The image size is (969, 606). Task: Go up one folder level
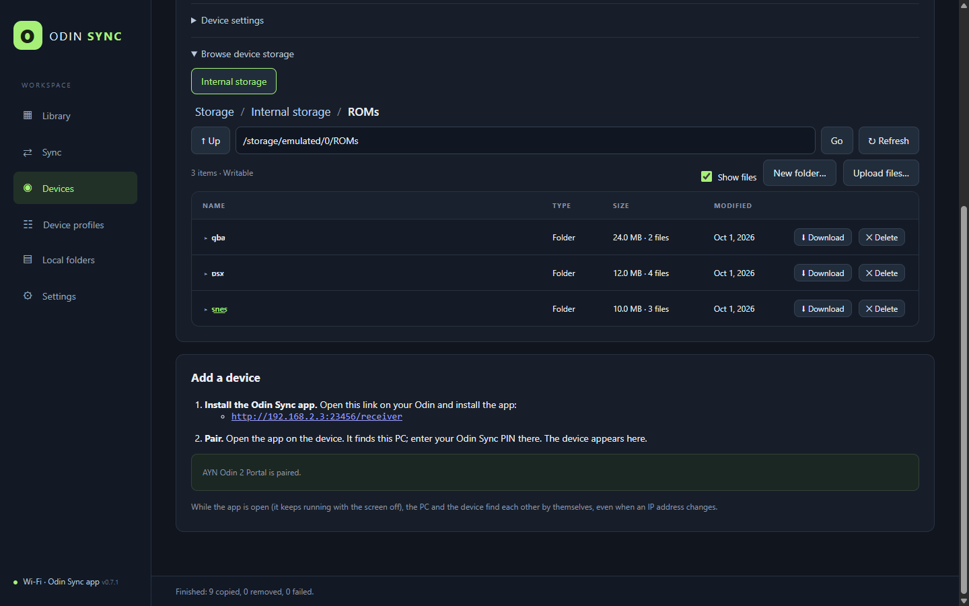pyautogui.click(x=211, y=141)
